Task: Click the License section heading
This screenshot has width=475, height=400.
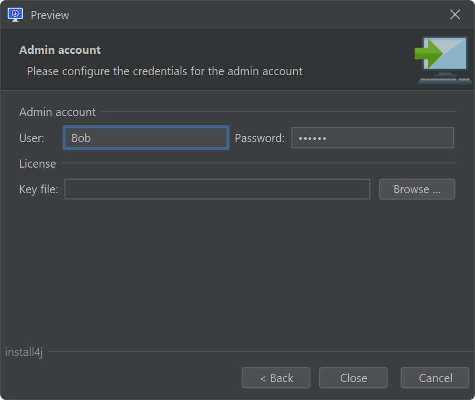Action: click(x=38, y=164)
